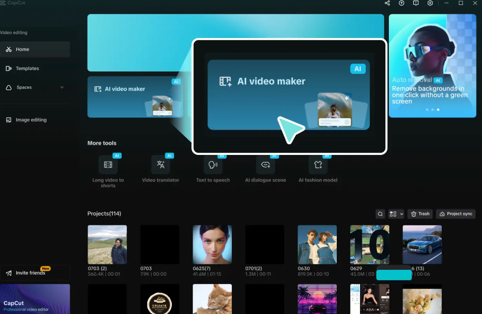Screen dimensions: 482x314
Task: Open the project thumbnail named 0630
Action: tap(317, 244)
